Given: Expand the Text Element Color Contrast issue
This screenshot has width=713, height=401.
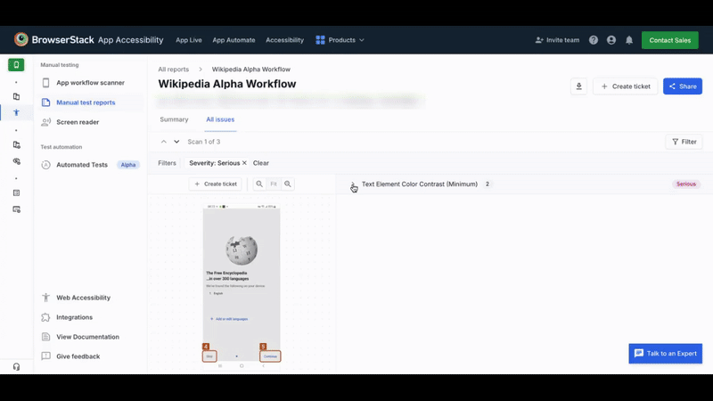Looking at the screenshot, I should coord(353,184).
